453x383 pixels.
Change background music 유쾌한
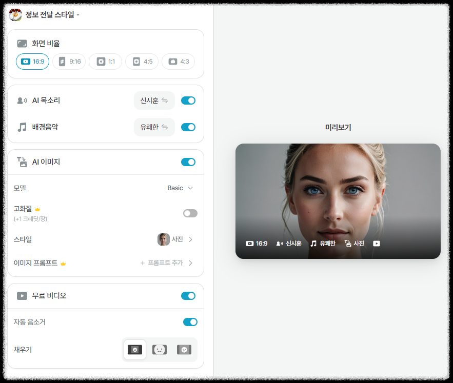[x=154, y=127]
